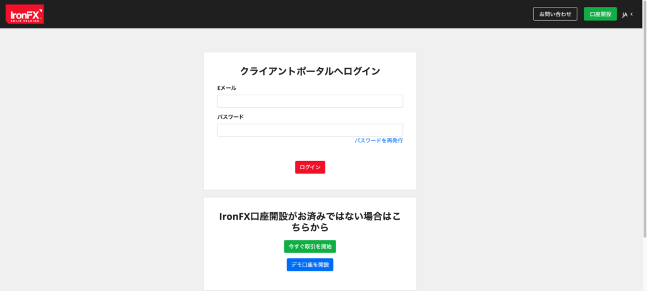Click the grey page background left of the form
647x291 pixels.
pos(101,158)
